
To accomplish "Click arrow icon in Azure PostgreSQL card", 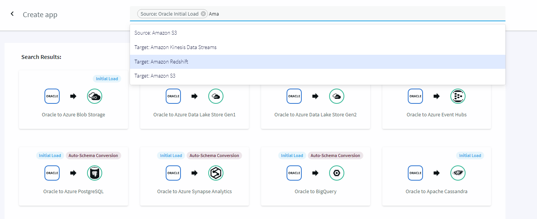I will (73, 173).
